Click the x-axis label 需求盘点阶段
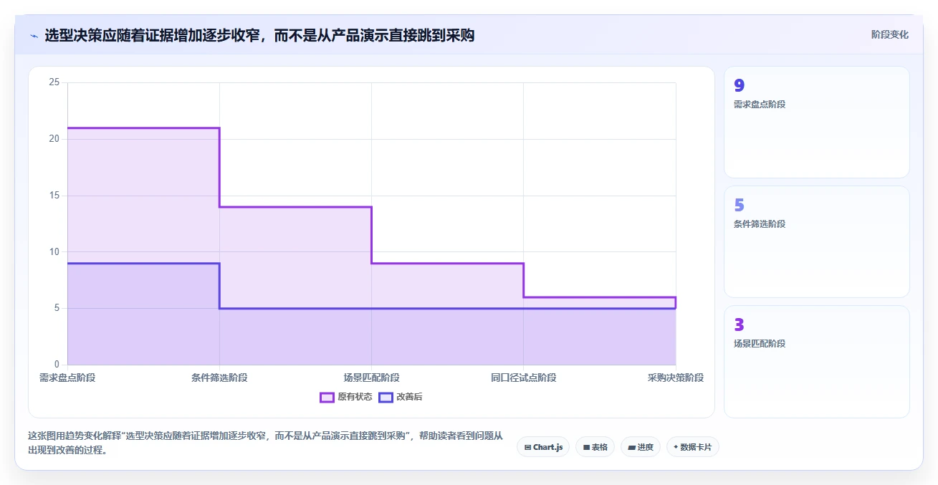The width and height of the screenshot is (938, 485). [67, 378]
